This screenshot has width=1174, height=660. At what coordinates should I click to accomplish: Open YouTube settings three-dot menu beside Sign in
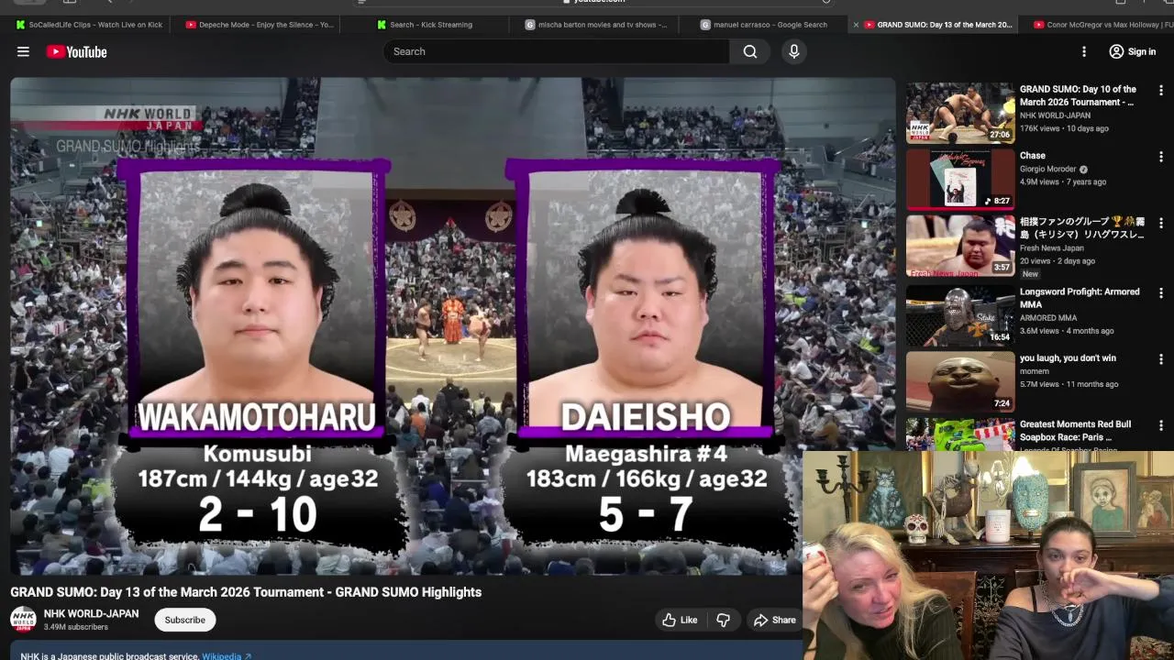pos(1083,52)
